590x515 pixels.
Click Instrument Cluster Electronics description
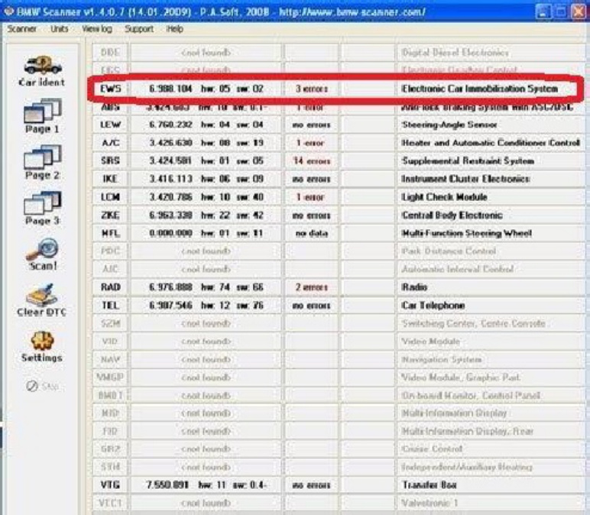click(x=465, y=179)
